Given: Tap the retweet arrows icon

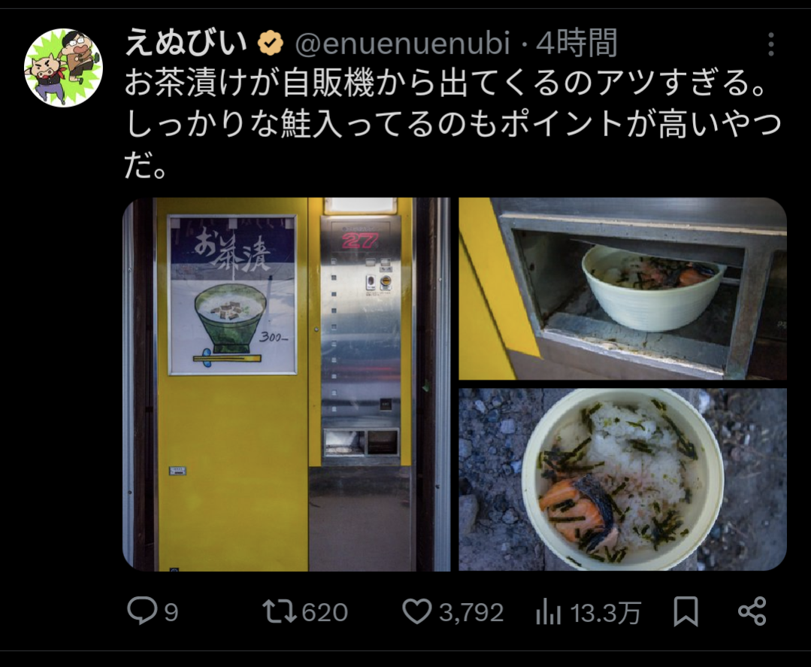Looking at the screenshot, I should [x=280, y=611].
